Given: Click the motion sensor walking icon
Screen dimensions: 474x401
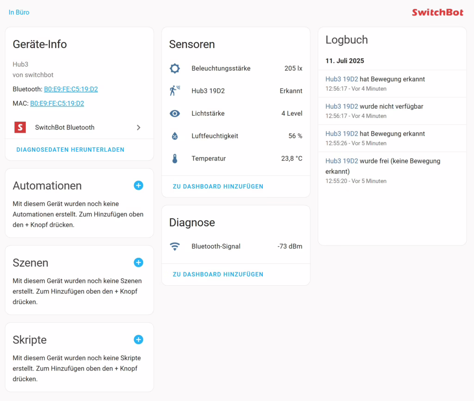Looking at the screenshot, I should tap(175, 91).
